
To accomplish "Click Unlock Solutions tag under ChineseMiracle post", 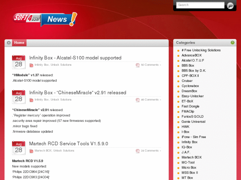I will 61,99.
